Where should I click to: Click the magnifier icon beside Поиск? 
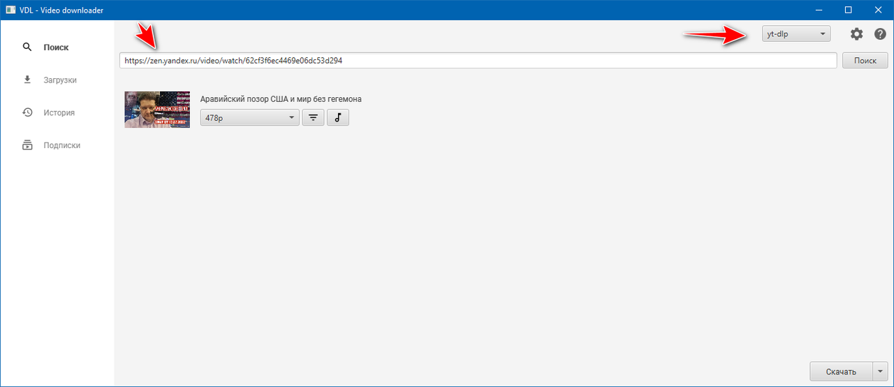click(27, 48)
